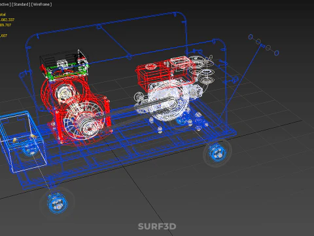The height and width of the screenshot is (236, 314).
Task: Select the red engine wireframe object
Action: (77, 111)
